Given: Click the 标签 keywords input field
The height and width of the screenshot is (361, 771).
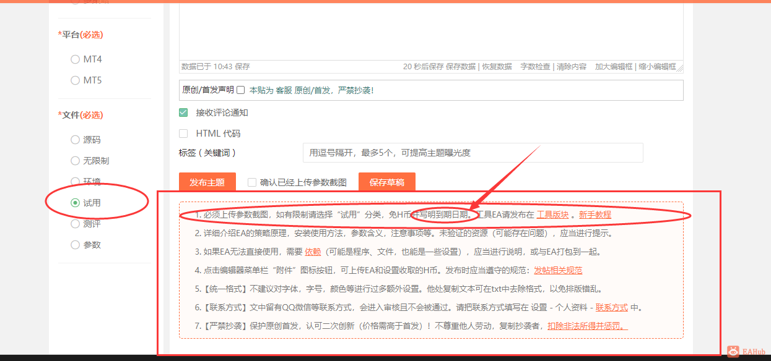Looking at the screenshot, I should (x=474, y=153).
